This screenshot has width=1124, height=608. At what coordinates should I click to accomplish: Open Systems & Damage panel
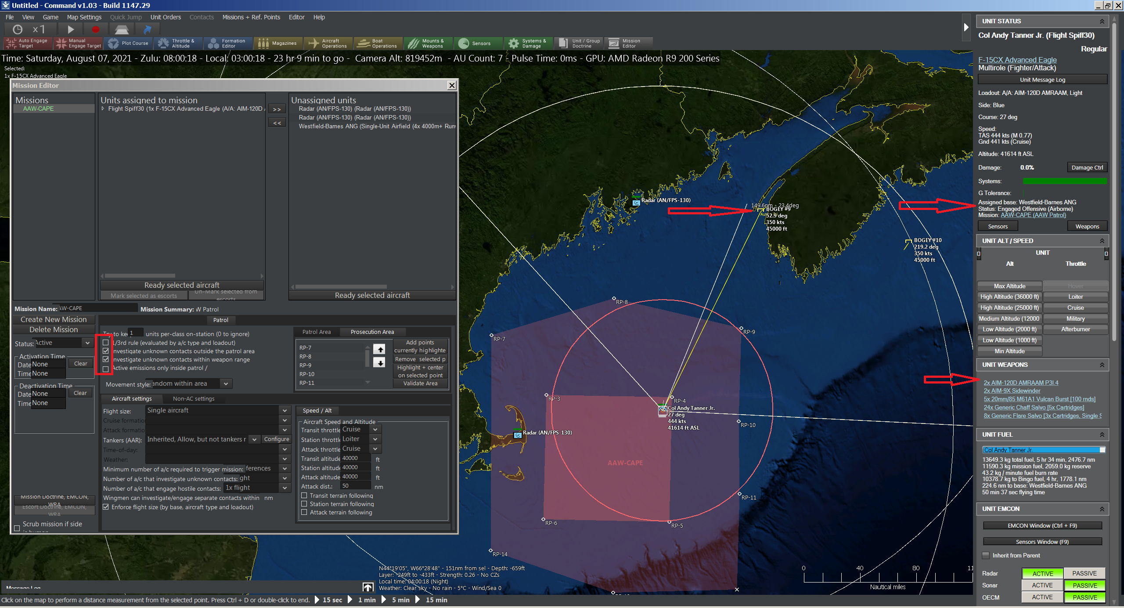(527, 43)
